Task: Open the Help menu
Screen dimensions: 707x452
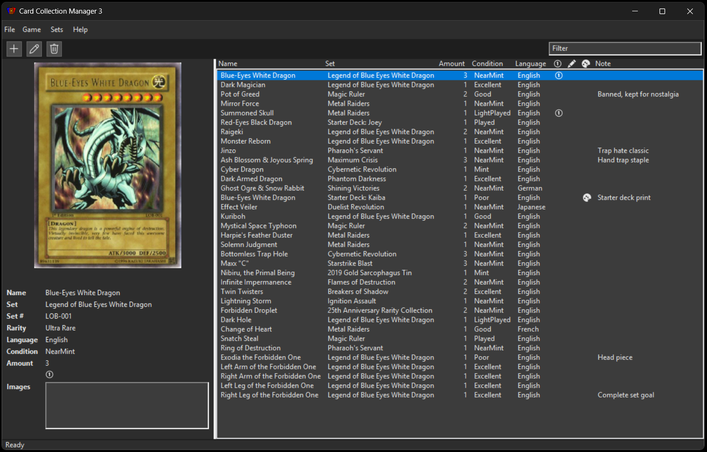Action: (80, 29)
